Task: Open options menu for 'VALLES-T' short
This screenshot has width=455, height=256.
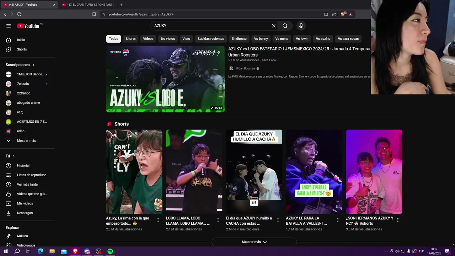Action: 338,220
